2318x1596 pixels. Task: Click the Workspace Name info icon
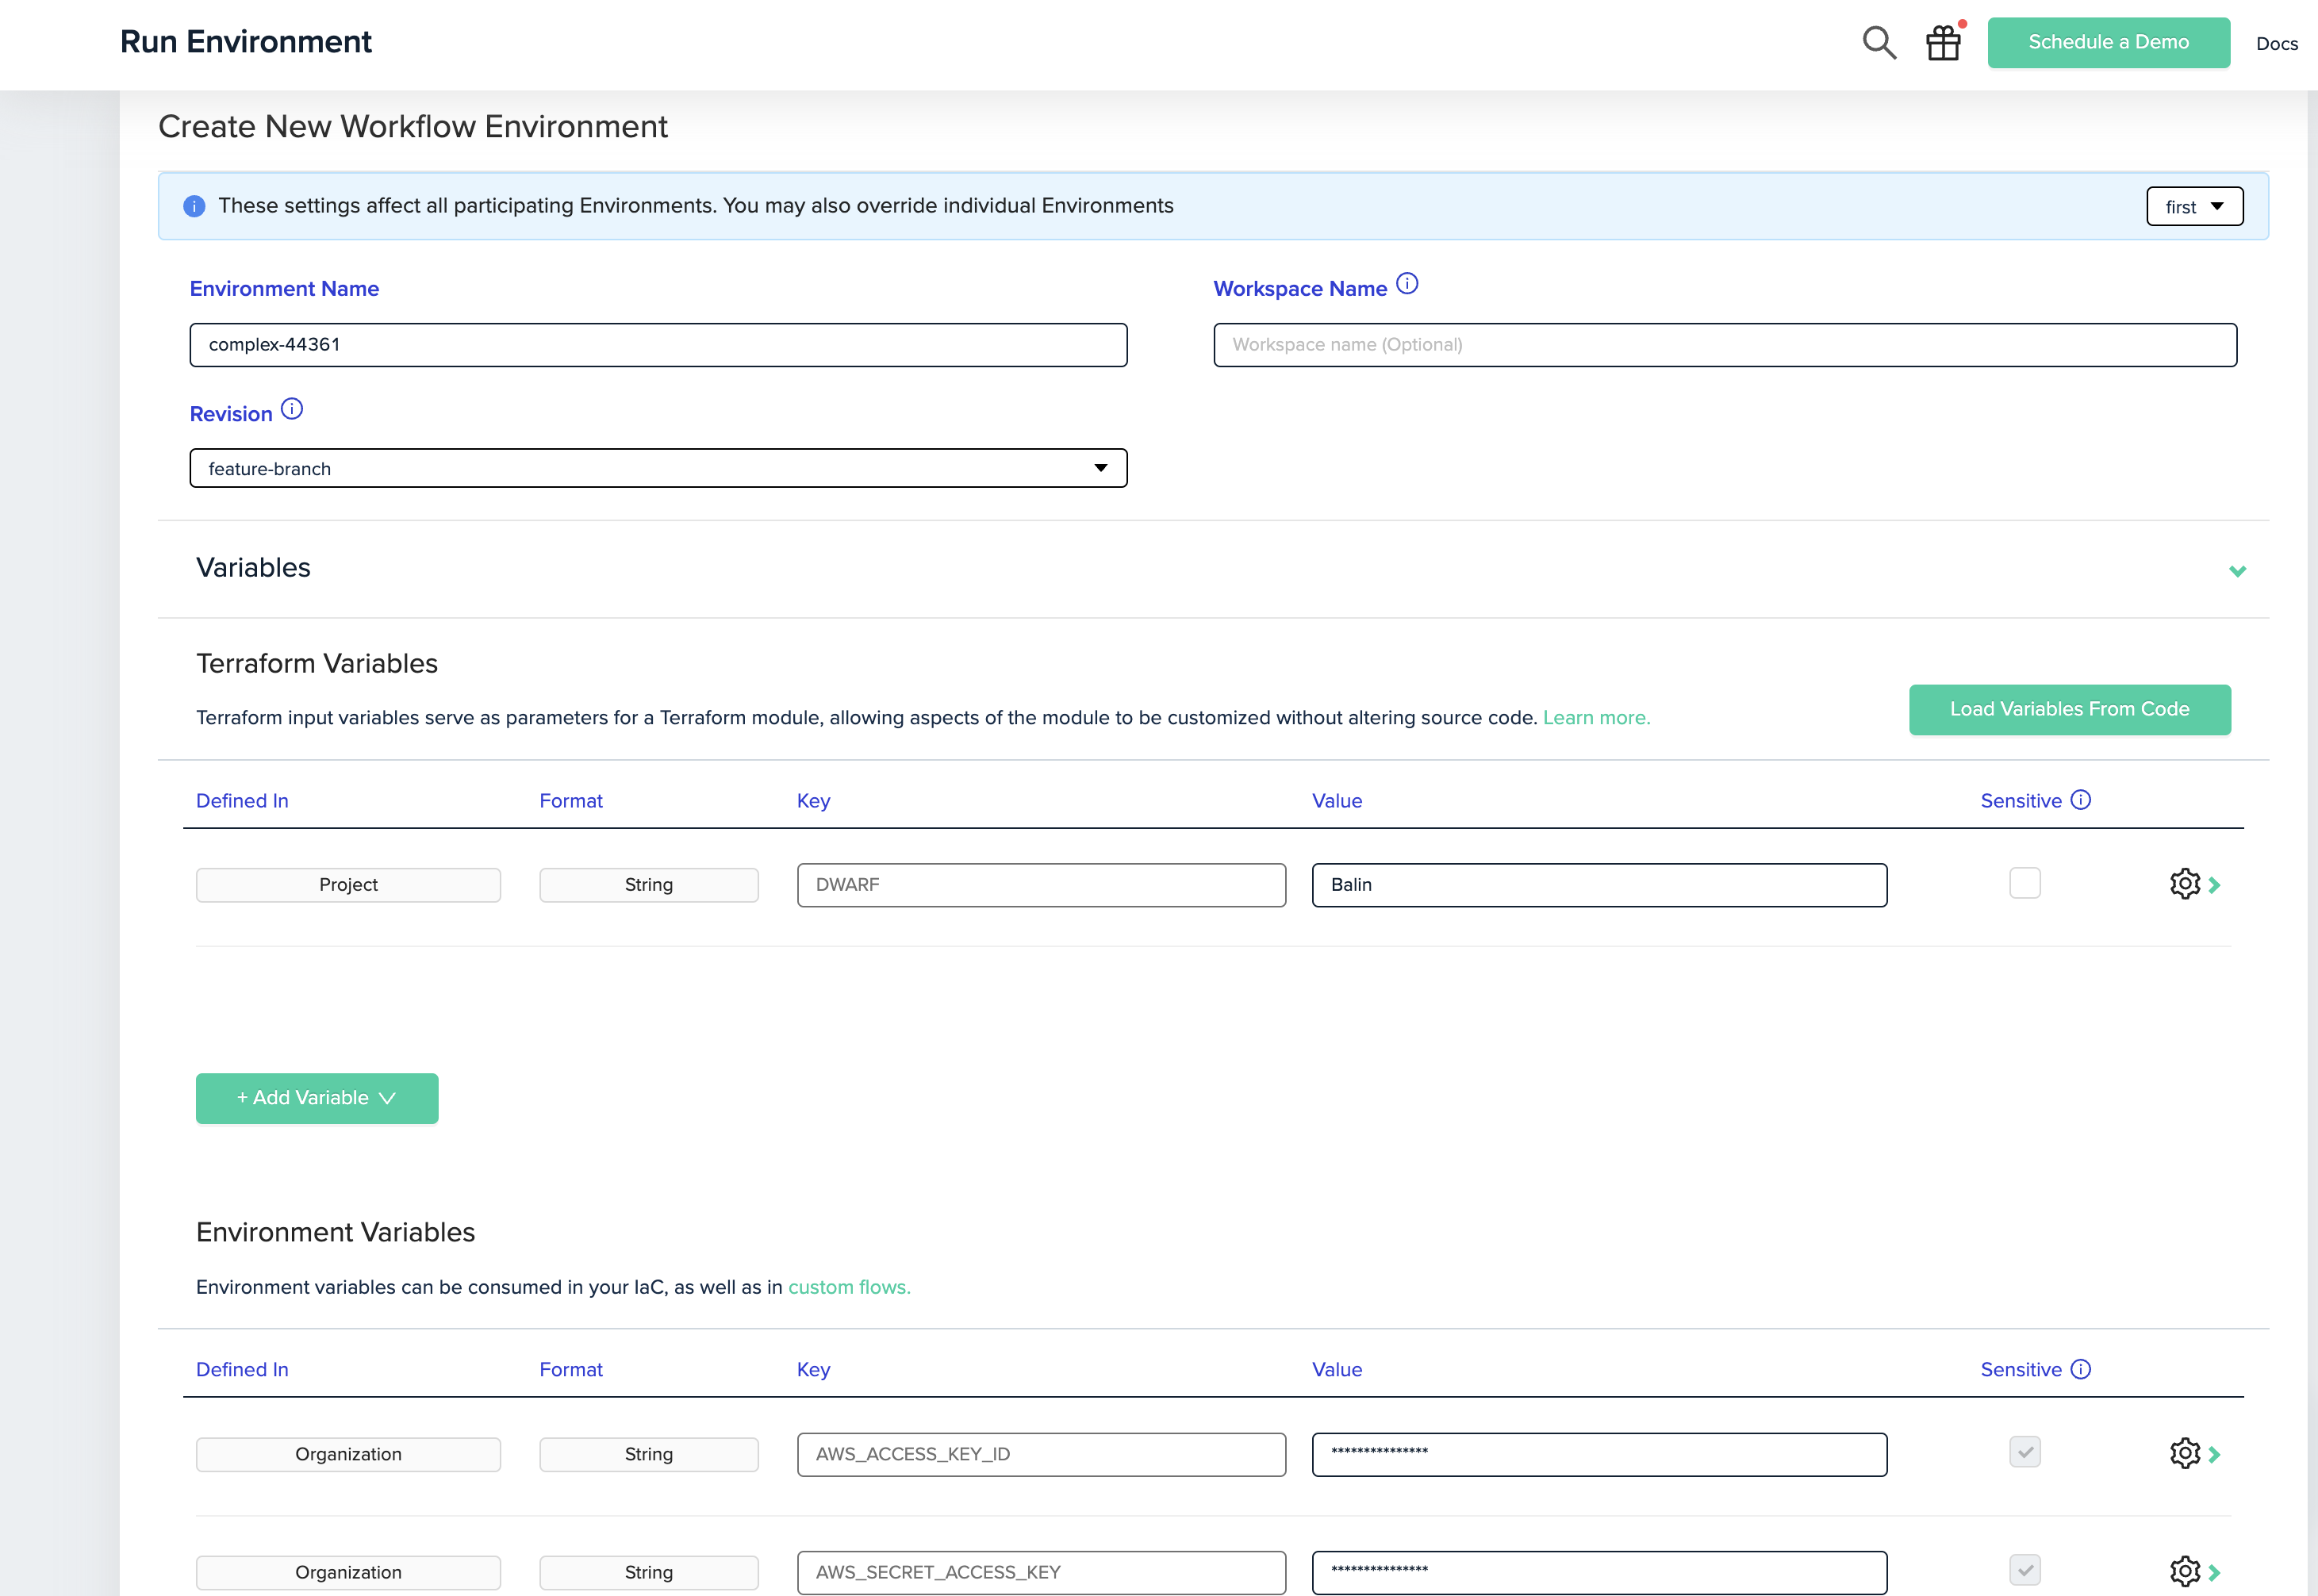(x=1407, y=284)
